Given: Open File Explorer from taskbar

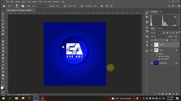Looking at the screenshot, I should (x=16, y=98).
